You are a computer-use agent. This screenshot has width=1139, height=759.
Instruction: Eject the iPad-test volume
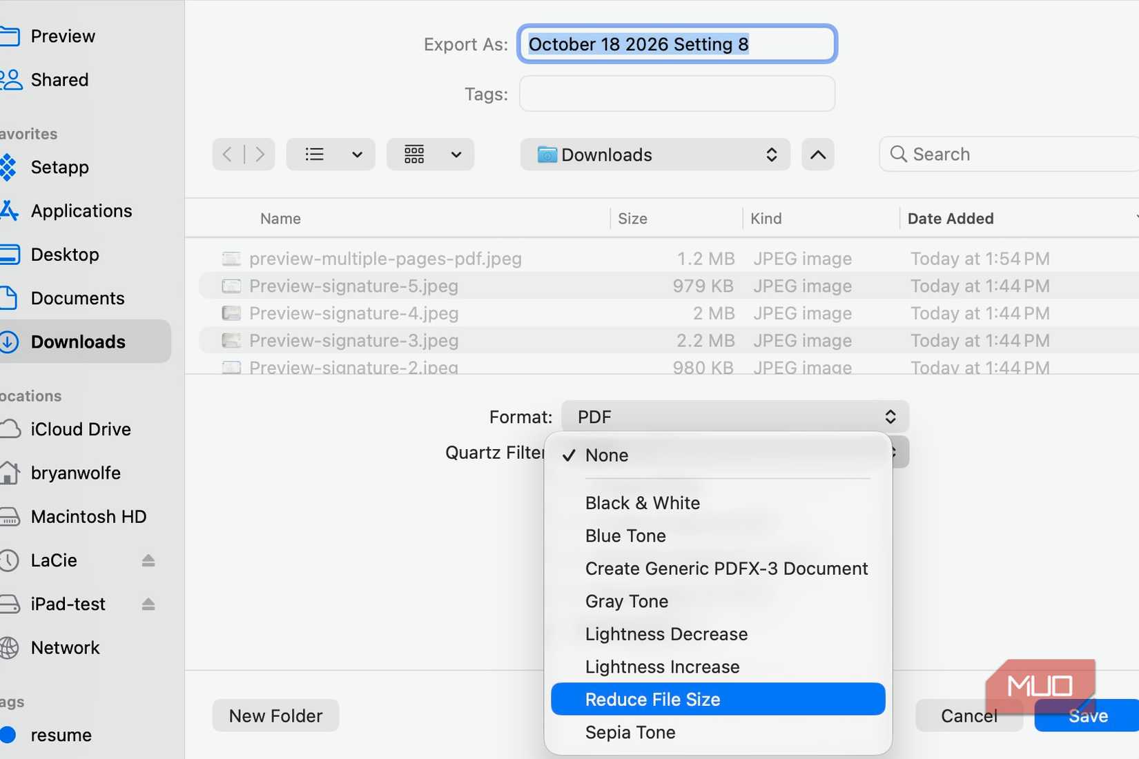pyautogui.click(x=148, y=604)
